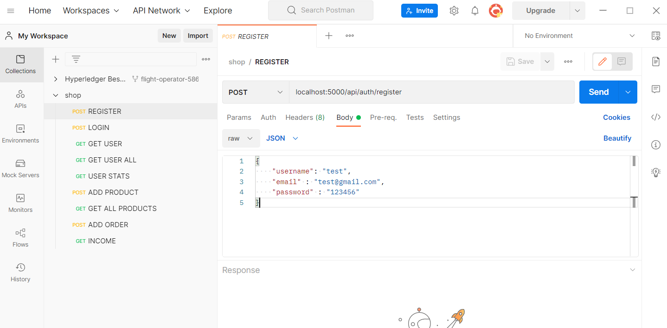This screenshot has width=667, height=328.
Task: Switch to pencil edit mode
Action: coord(603,62)
